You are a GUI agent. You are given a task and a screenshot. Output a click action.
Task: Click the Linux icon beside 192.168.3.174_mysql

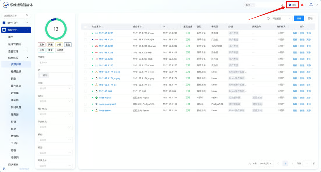[x=96, y=78]
